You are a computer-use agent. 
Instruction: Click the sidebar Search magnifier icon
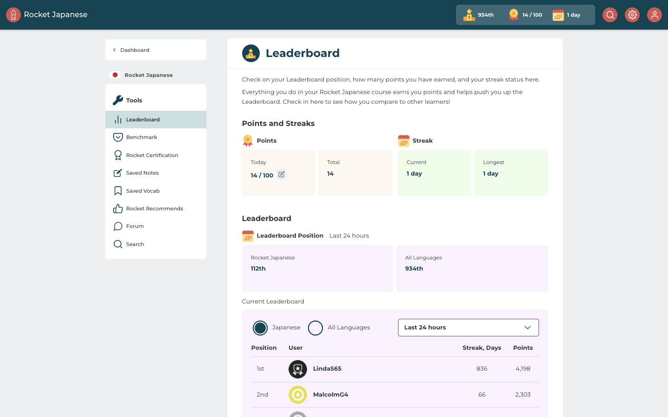[x=118, y=244]
